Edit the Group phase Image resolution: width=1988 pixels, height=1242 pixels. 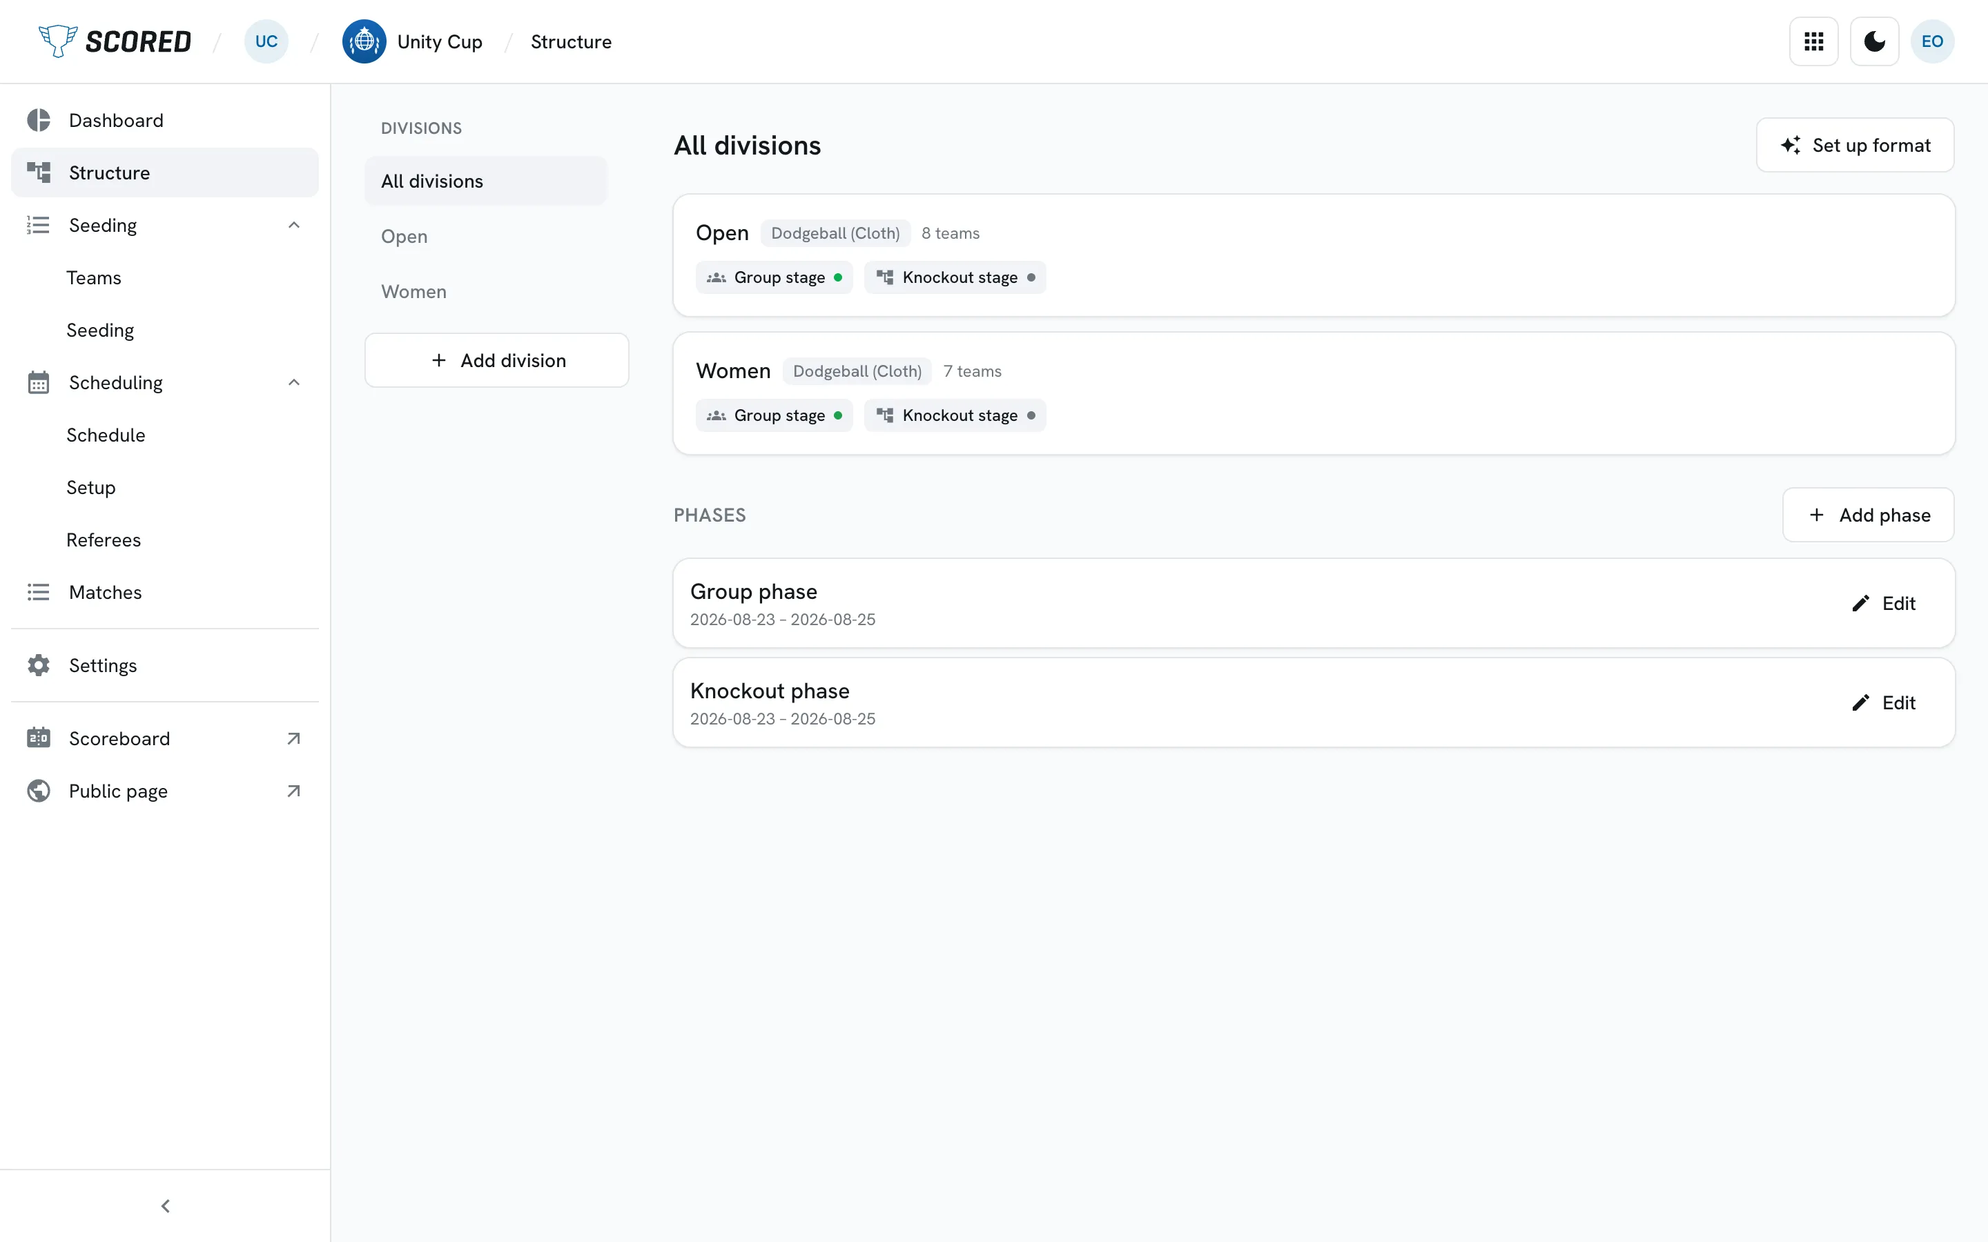[x=1883, y=604]
